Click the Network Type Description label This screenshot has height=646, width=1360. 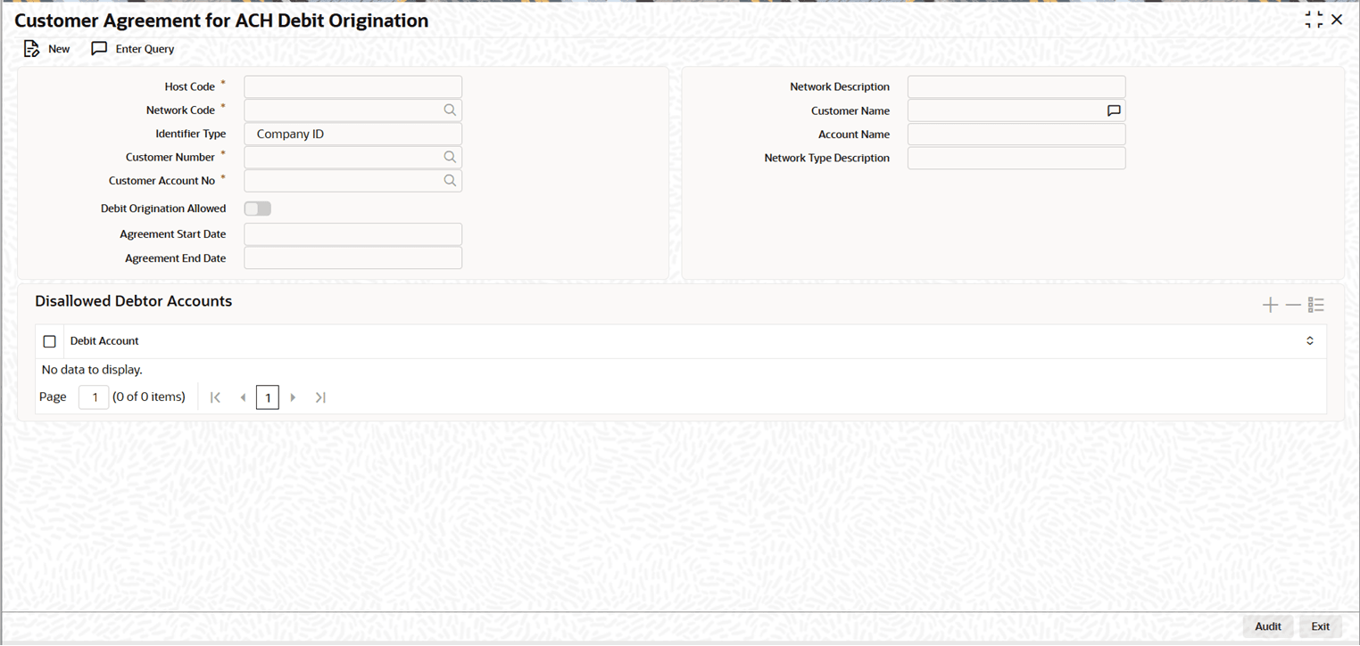(x=827, y=158)
